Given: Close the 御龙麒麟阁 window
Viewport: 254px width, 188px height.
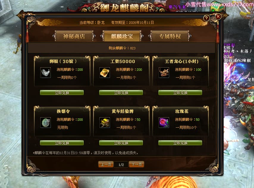Looking at the screenshot, I should click(218, 16).
